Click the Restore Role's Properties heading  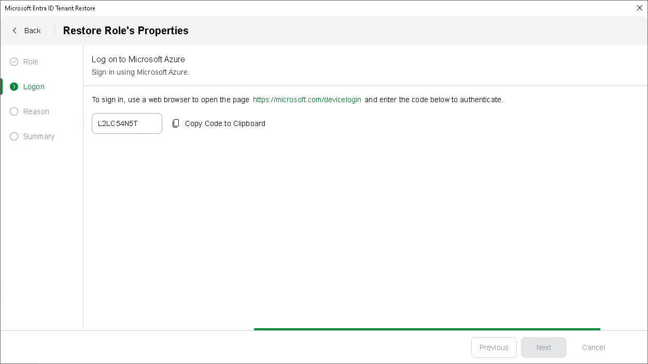pos(125,31)
